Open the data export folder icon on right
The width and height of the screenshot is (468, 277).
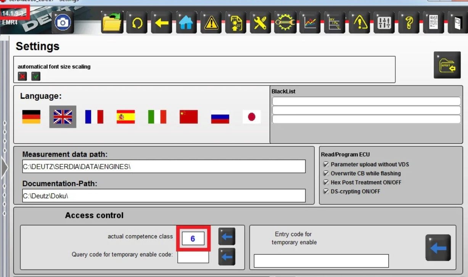tap(447, 65)
